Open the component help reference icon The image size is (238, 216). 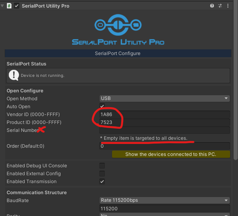[212, 6]
